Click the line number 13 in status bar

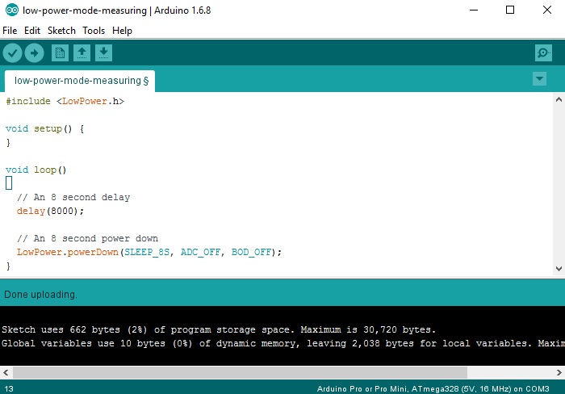tap(9, 388)
